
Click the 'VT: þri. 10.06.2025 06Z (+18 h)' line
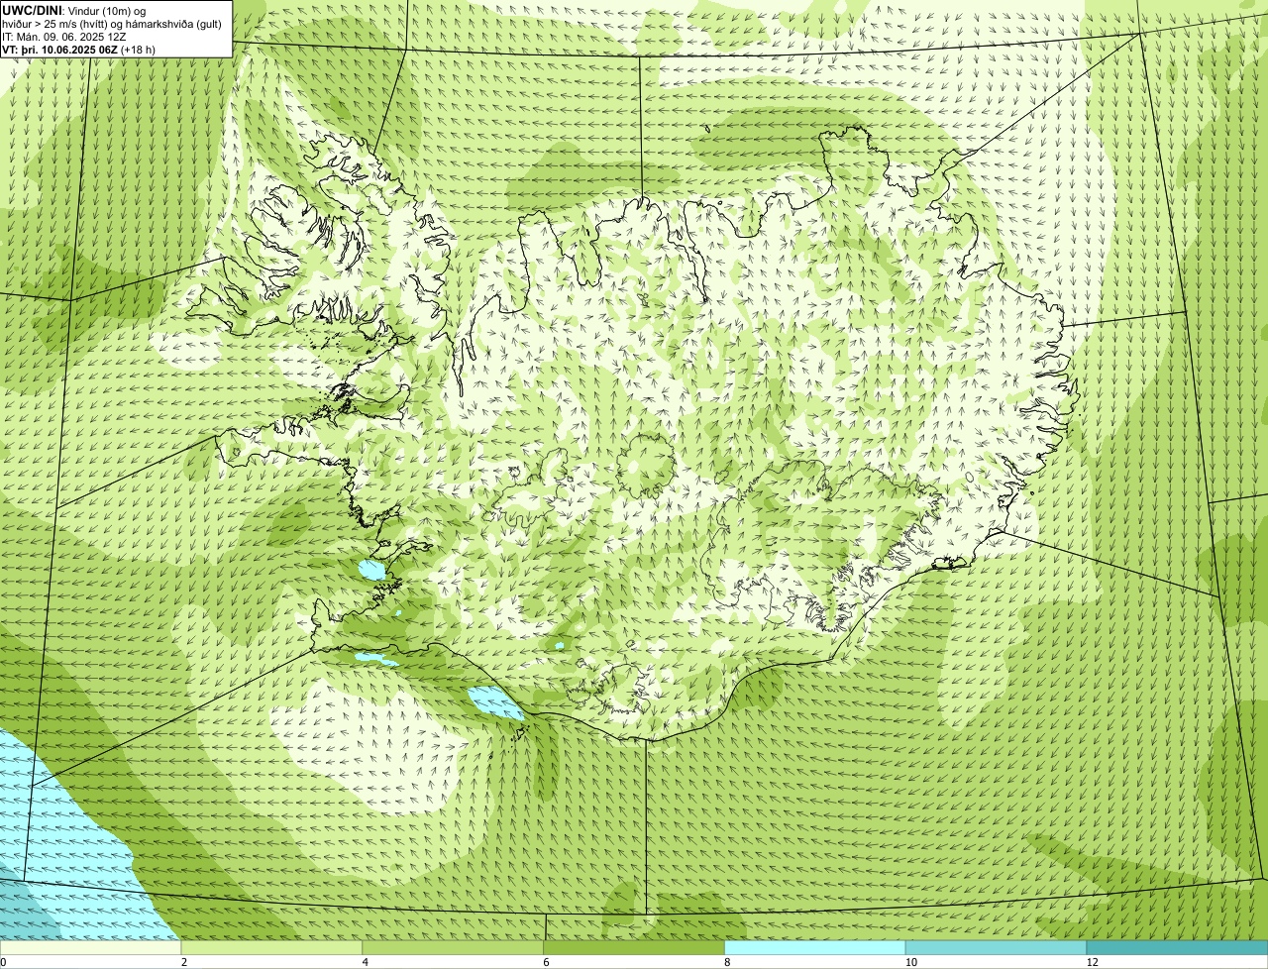pos(79,49)
